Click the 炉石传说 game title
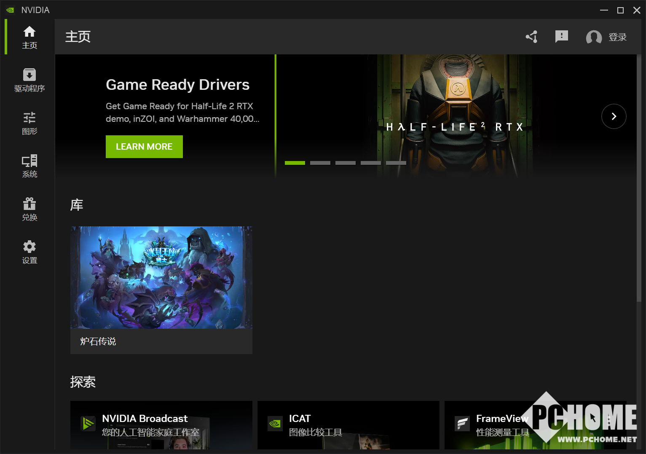 [98, 341]
